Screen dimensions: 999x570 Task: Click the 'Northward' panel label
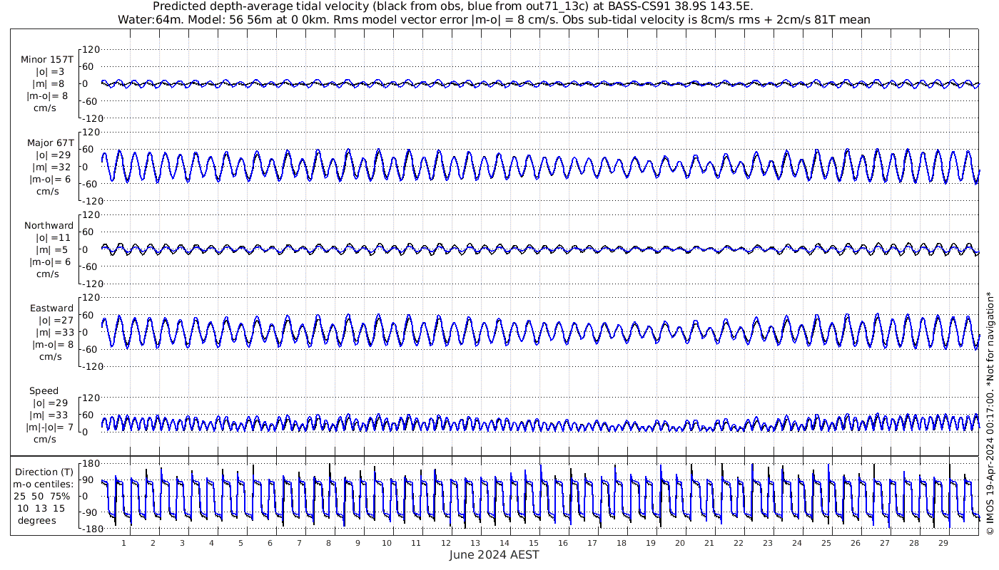coord(49,226)
